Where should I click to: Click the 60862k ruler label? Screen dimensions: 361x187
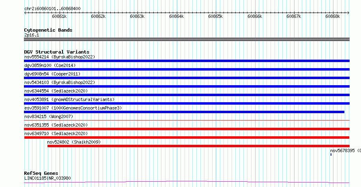pos(98,16)
